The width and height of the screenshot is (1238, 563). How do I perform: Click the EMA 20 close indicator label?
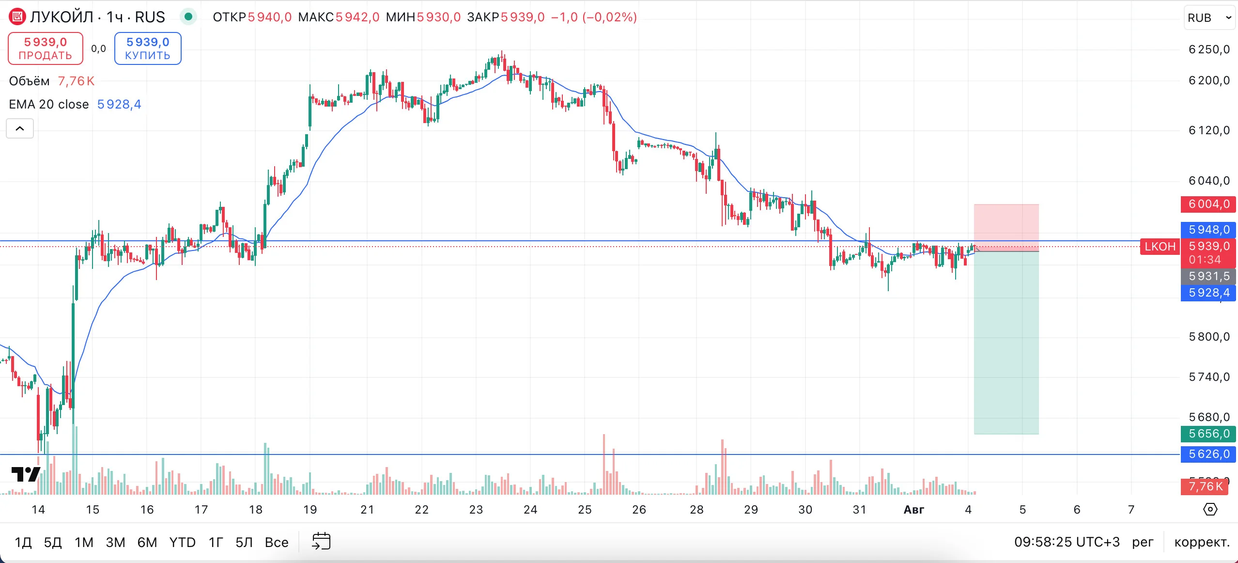point(49,104)
